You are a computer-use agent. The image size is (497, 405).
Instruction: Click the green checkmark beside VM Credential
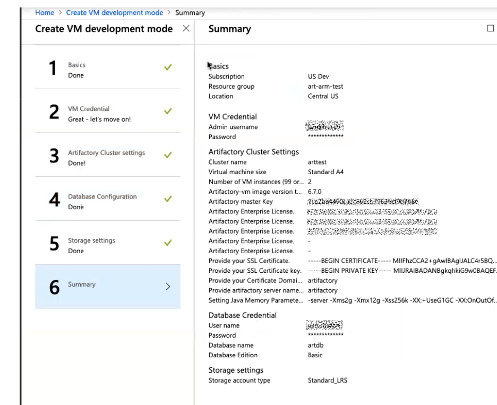(x=168, y=111)
